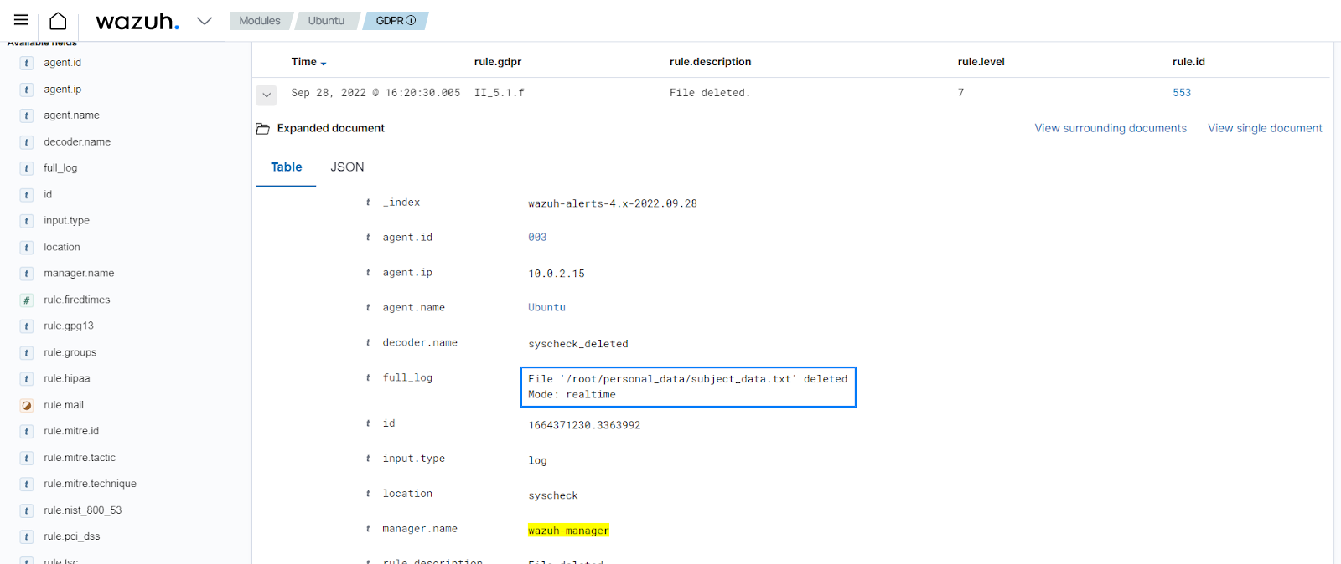Select the Table tab
The height and width of the screenshot is (564, 1341).
click(x=286, y=167)
